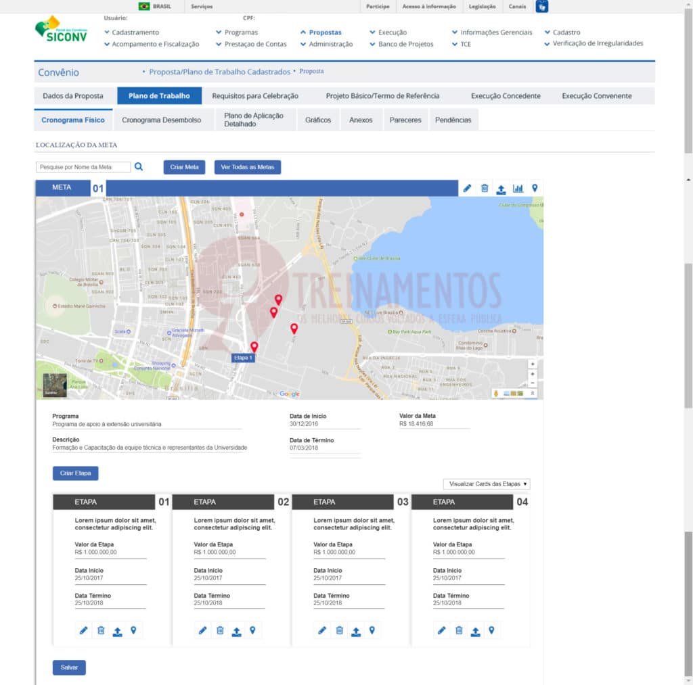Click the Satellite map view thumbnail
This screenshot has height=685, width=693.
coord(55,384)
